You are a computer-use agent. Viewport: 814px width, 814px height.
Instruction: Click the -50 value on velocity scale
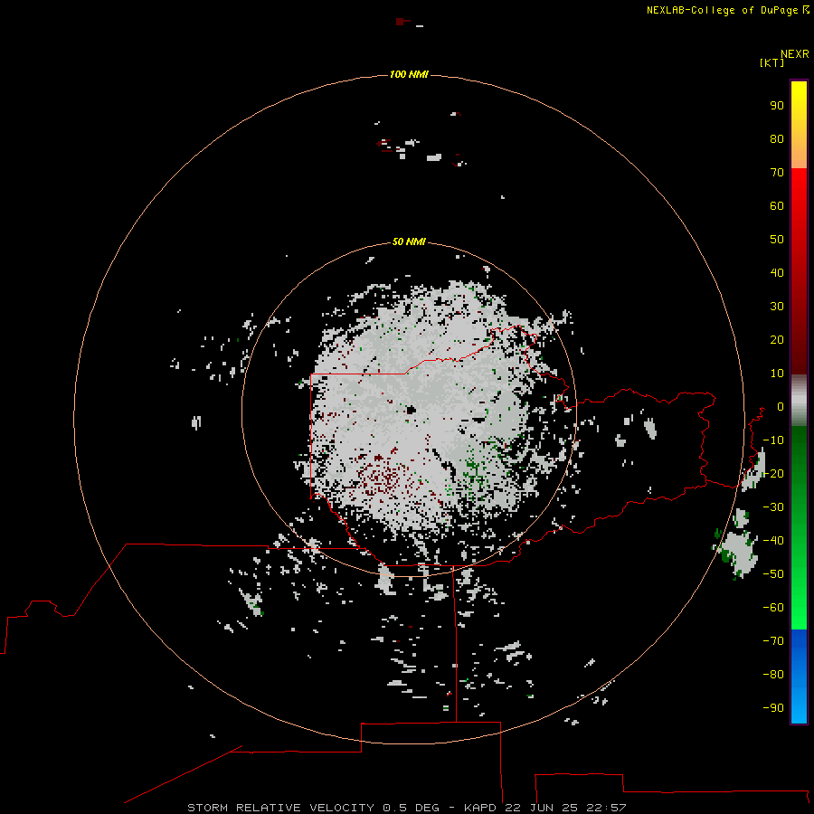tap(773, 574)
